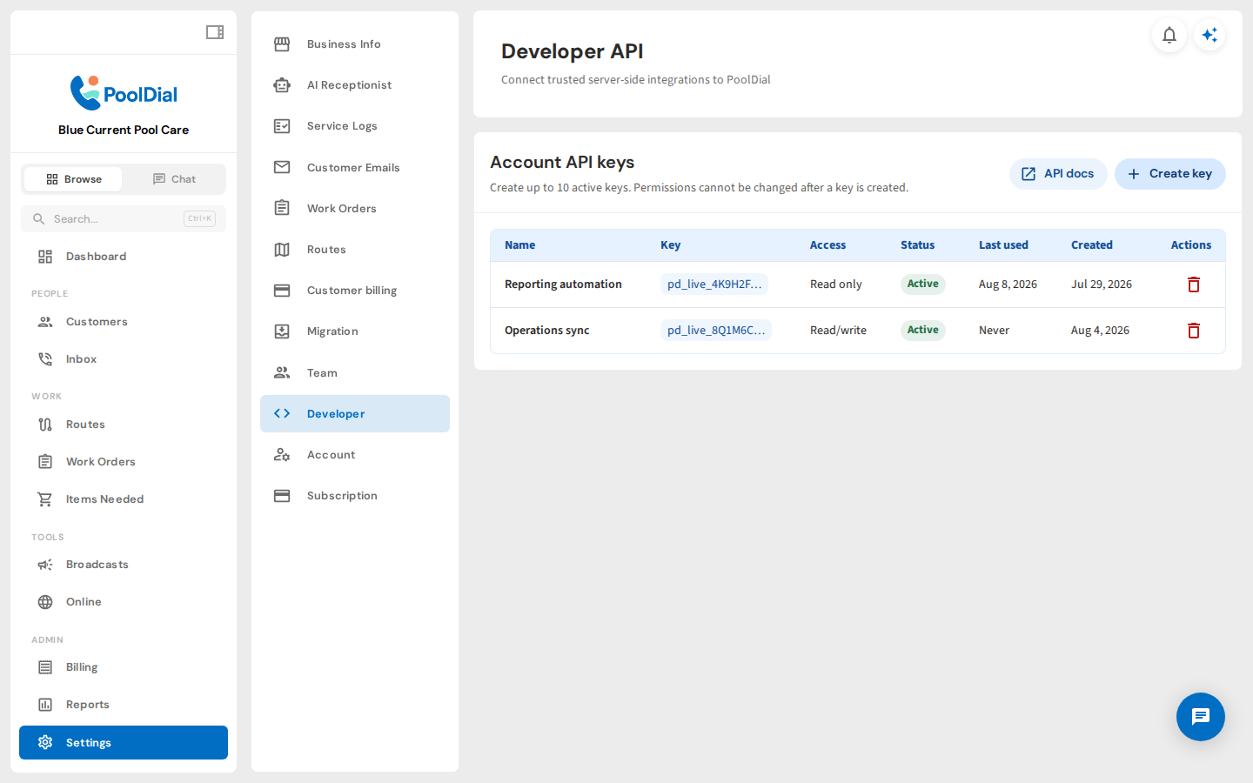Create a new API key

[1170, 174]
